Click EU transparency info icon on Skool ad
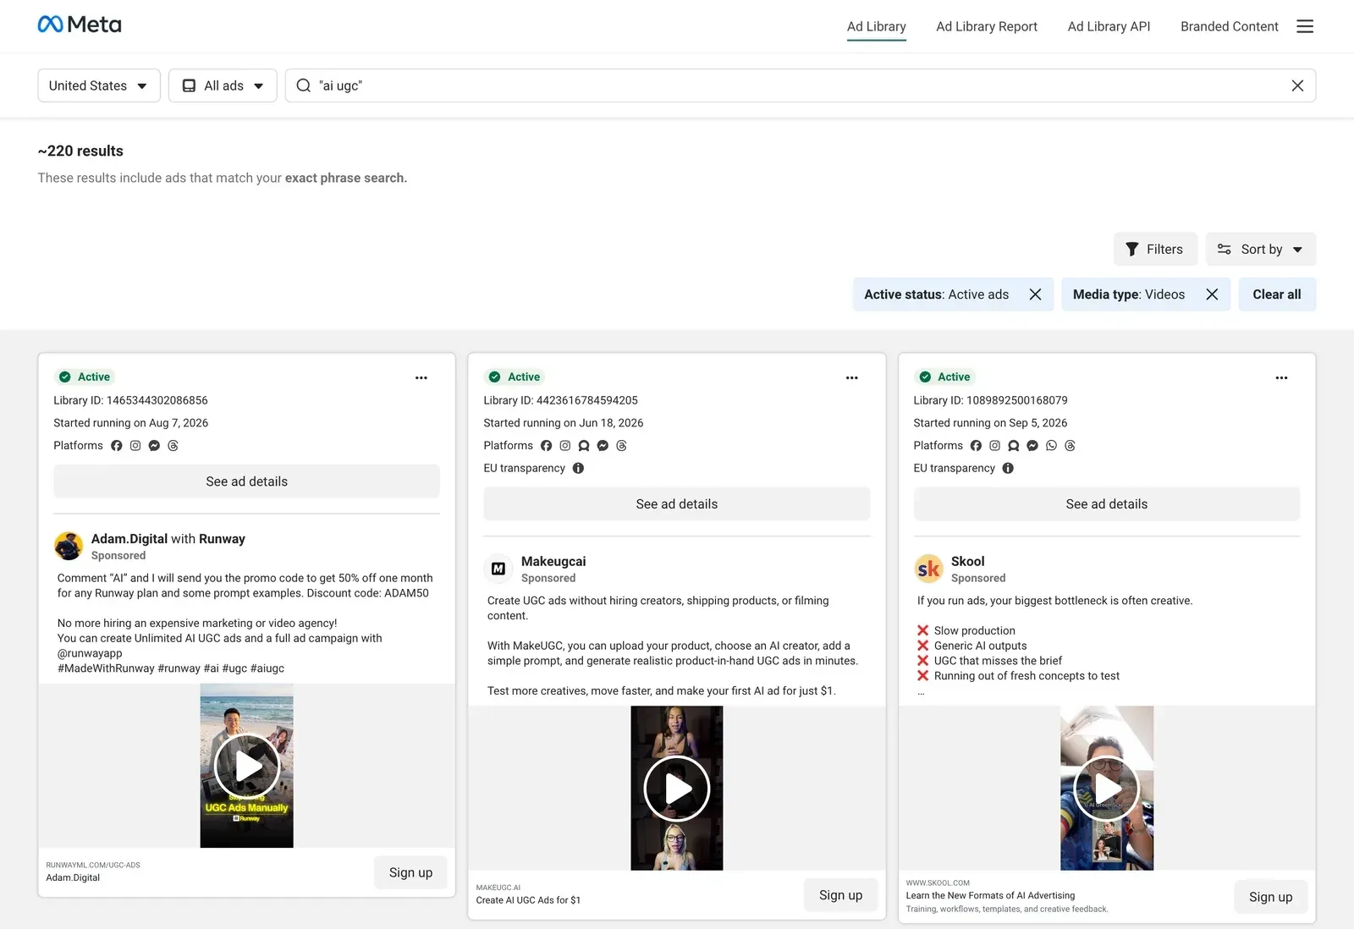 tap(1008, 468)
